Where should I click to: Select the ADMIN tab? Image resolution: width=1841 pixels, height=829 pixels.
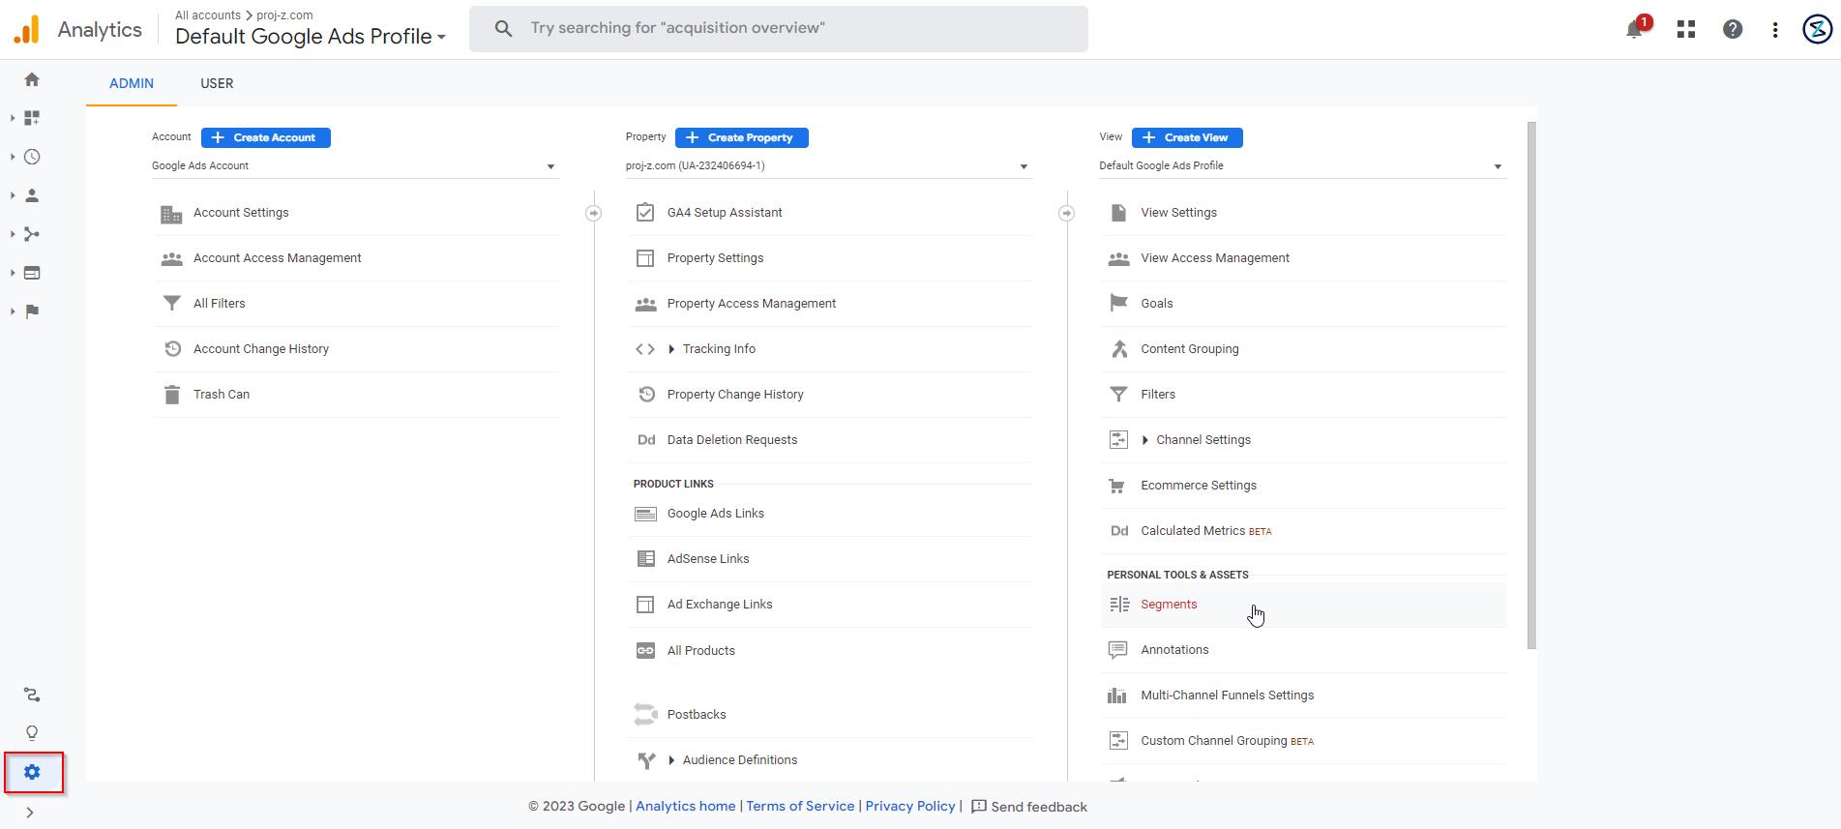(132, 83)
